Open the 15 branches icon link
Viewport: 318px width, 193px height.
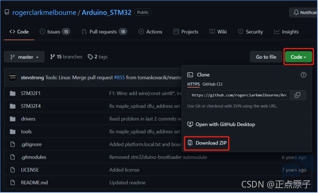click(x=53, y=57)
